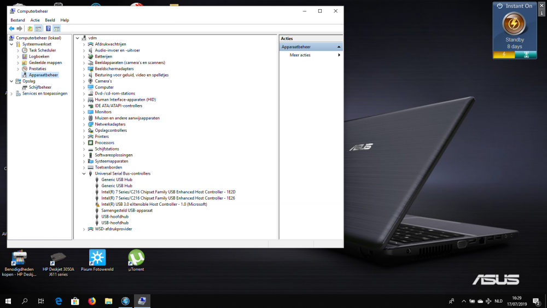The image size is (547, 308).
Task: Collapse the Systeemwerkset node
Action: pos(11,44)
